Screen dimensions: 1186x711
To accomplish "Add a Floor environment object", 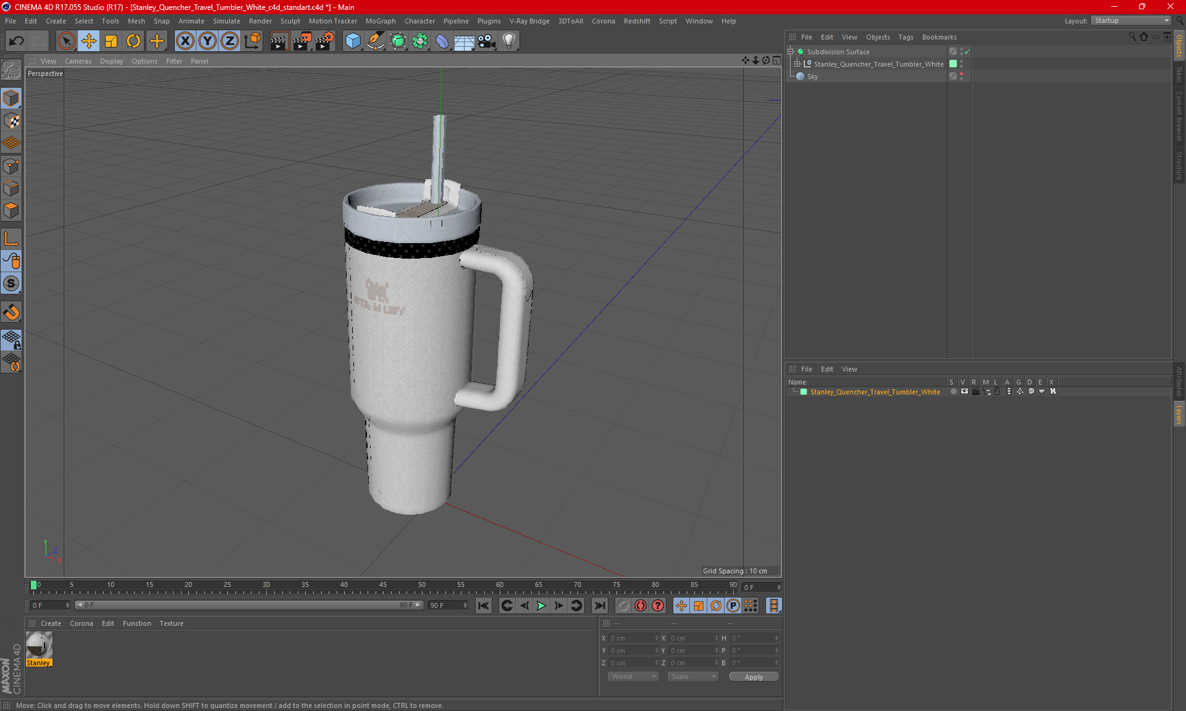I will 464,41.
